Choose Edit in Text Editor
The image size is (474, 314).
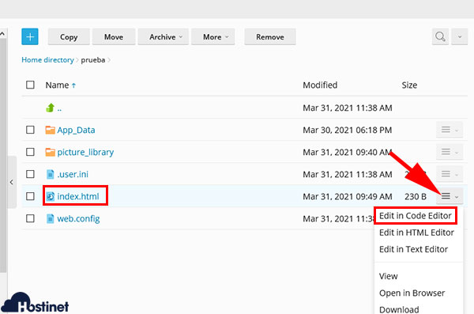[x=413, y=249]
